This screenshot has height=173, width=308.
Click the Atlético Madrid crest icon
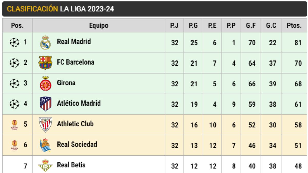[x=45, y=104]
